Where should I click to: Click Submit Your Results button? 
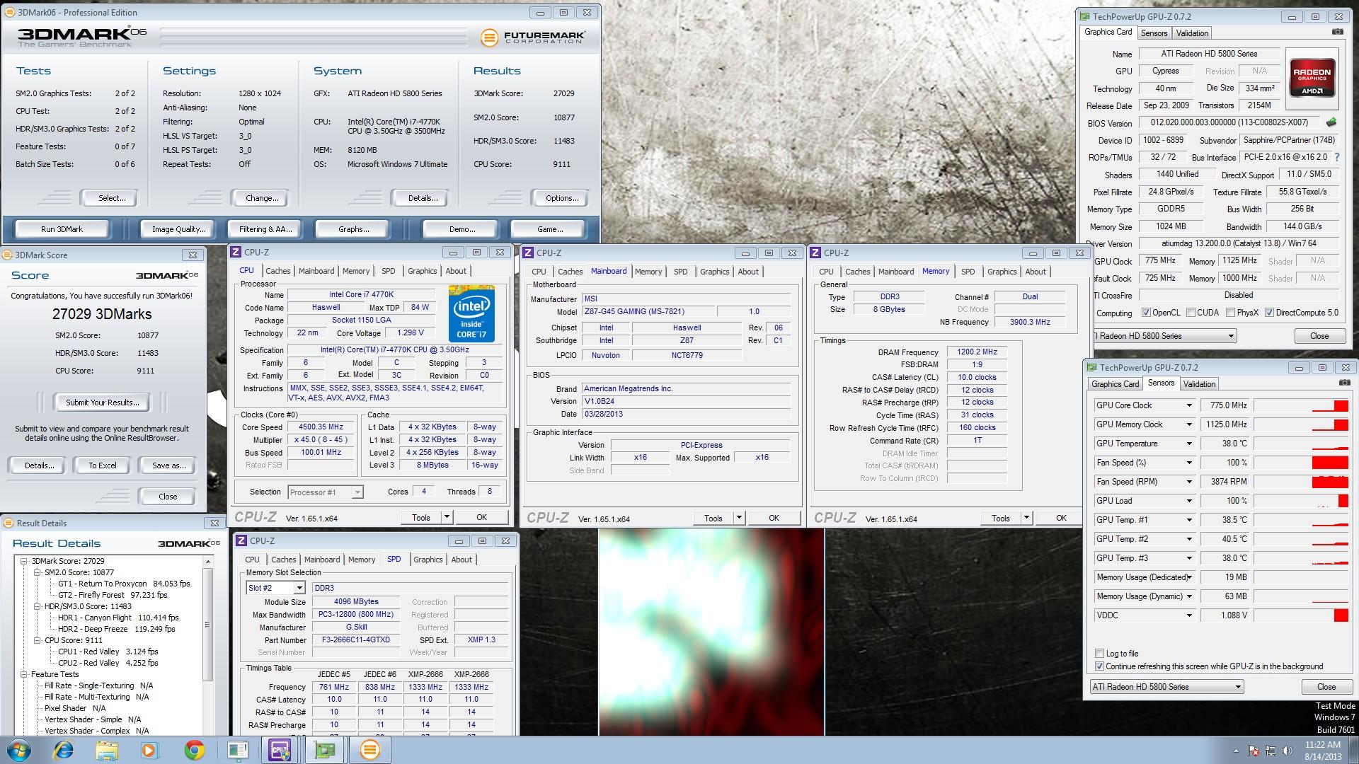[x=103, y=403]
